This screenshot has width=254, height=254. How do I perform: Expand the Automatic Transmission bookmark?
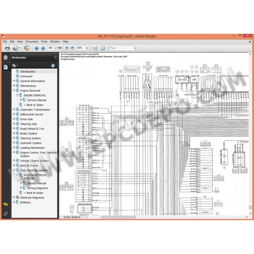click(14, 109)
